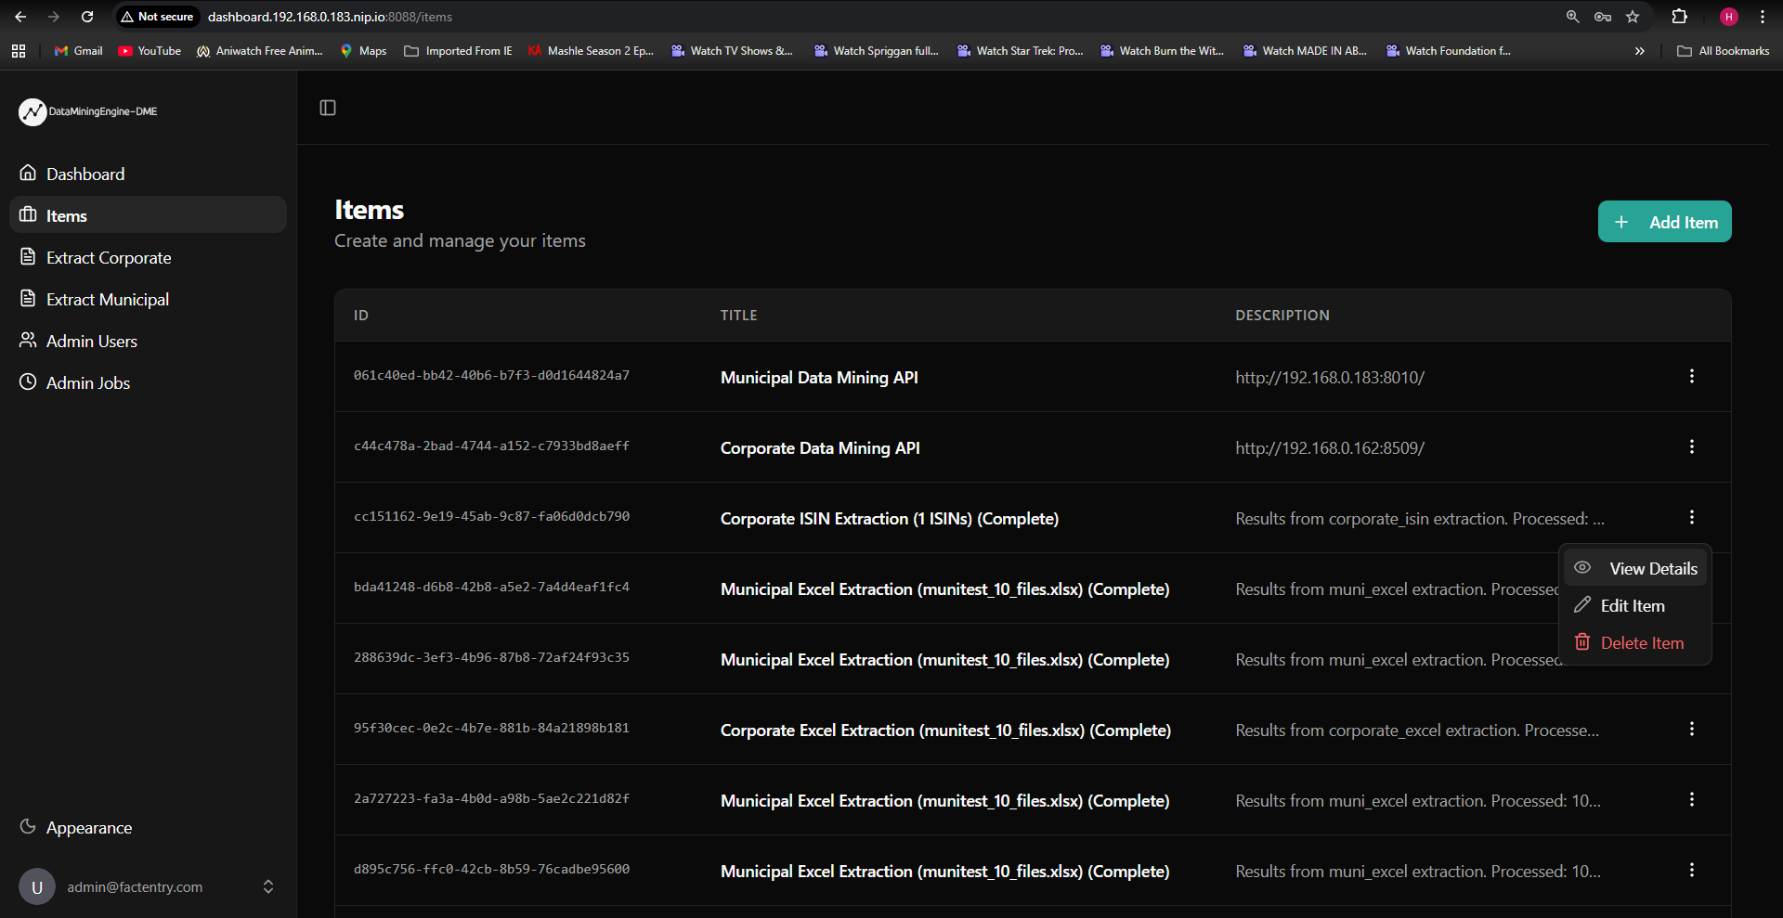Open browser zoom icon
The height and width of the screenshot is (918, 1783).
click(x=1572, y=17)
